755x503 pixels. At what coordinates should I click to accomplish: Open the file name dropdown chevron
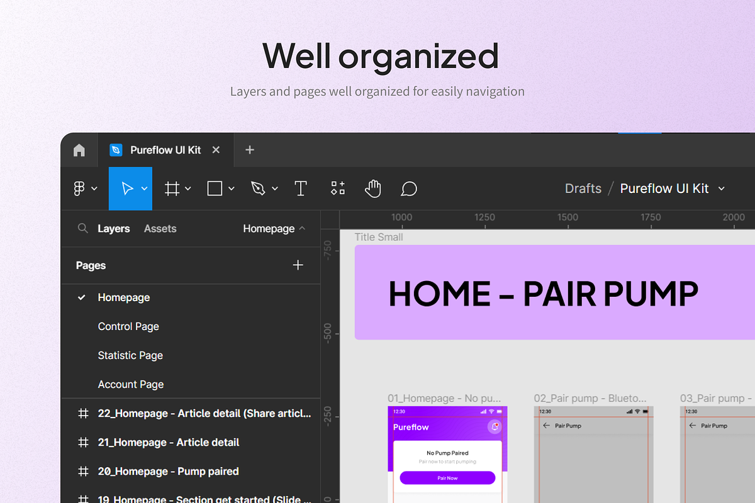click(x=722, y=189)
